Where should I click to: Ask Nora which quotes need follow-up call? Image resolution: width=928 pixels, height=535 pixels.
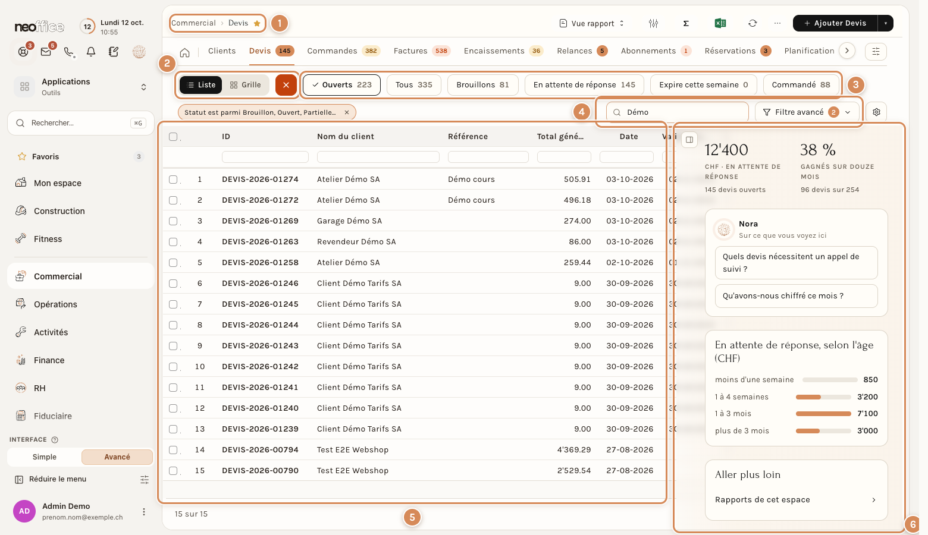coord(797,263)
